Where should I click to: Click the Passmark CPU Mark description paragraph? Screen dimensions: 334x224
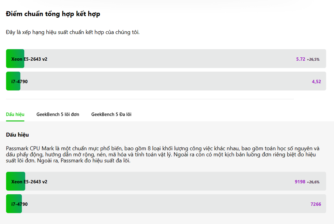pyautogui.click(x=163, y=154)
